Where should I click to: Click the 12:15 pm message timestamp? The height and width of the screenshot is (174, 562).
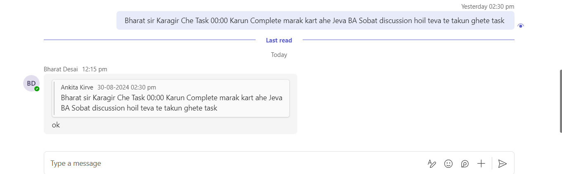click(x=95, y=69)
